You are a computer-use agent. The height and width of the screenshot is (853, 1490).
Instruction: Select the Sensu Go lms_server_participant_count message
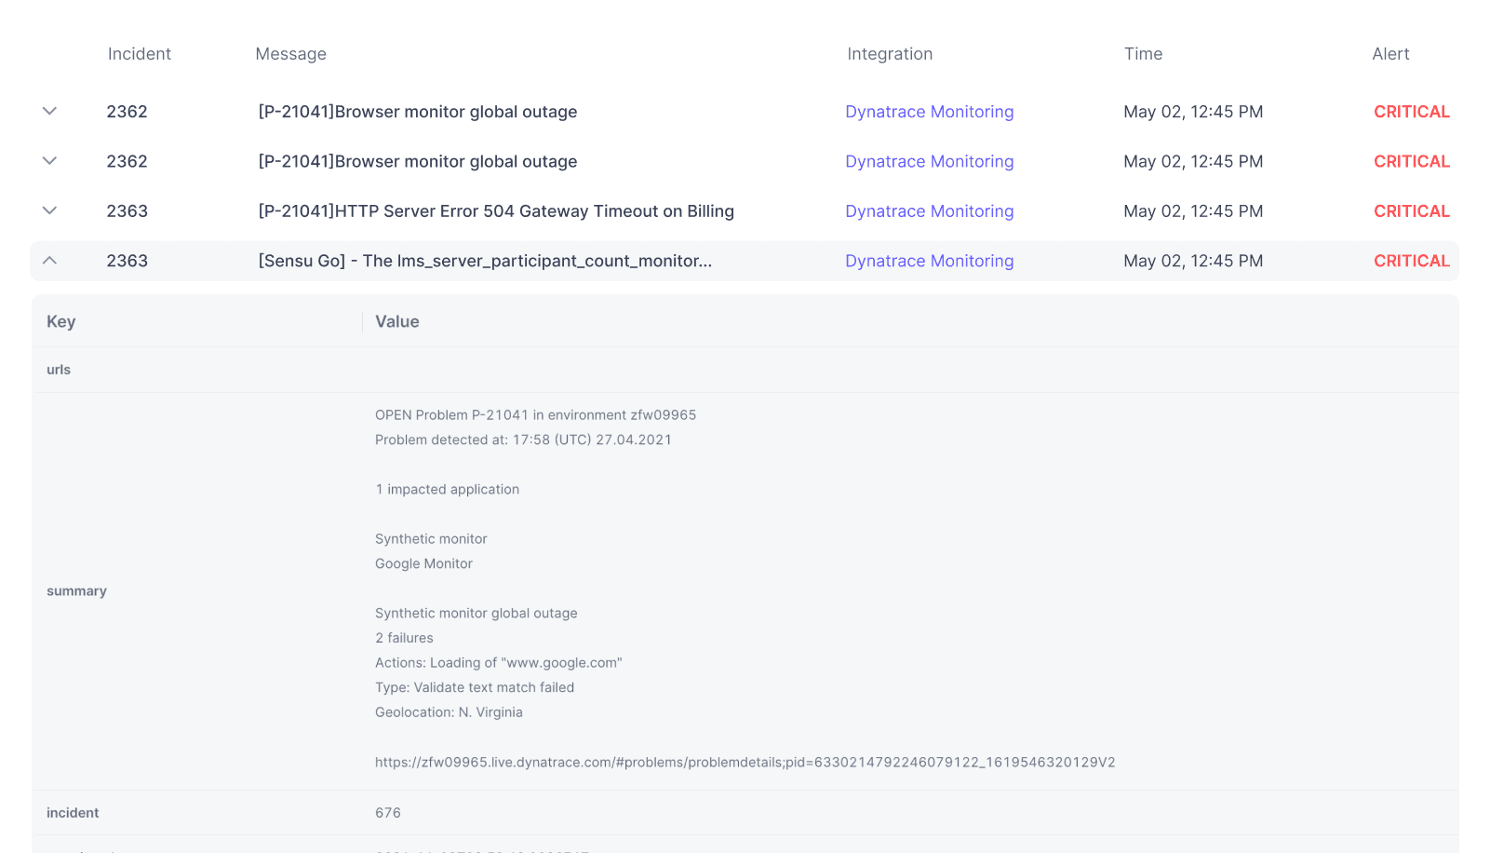pos(484,261)
